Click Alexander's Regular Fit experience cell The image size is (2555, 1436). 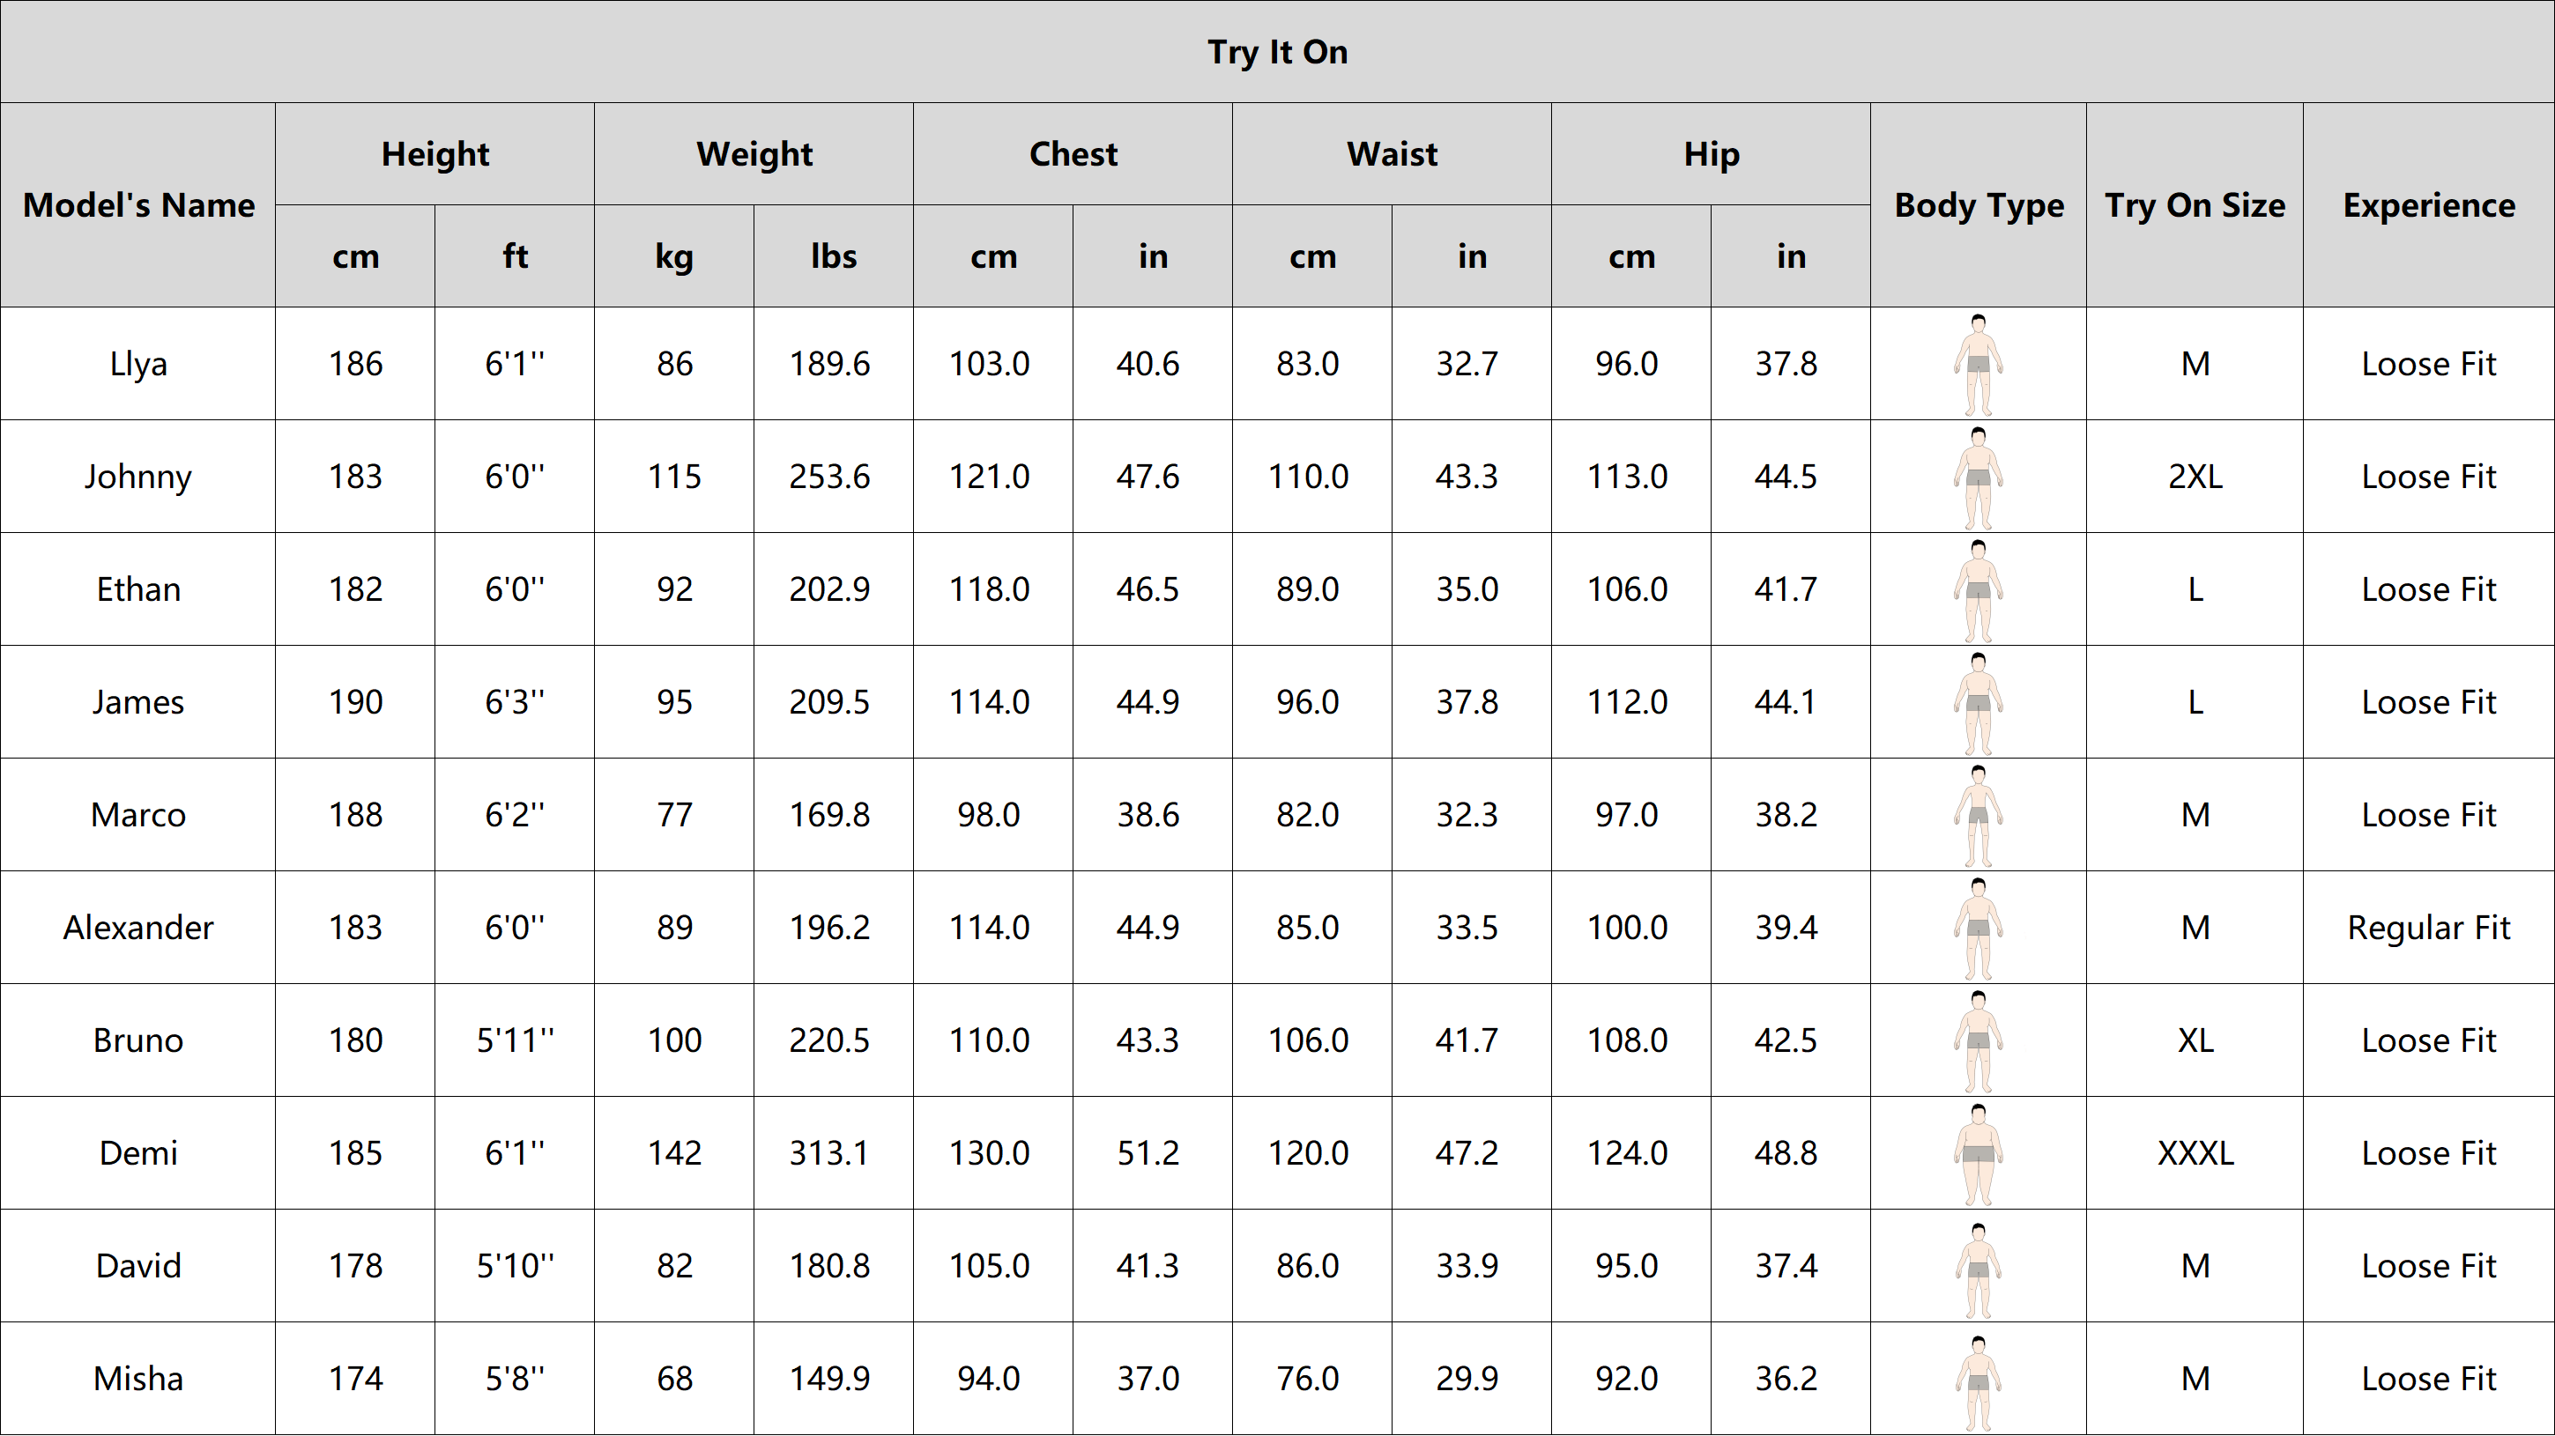click(2428, 929)
